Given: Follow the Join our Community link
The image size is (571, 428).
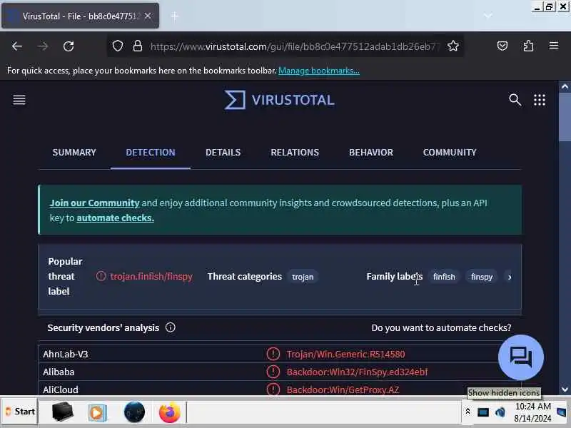Looking at the screenshot, I should point(95,203).
